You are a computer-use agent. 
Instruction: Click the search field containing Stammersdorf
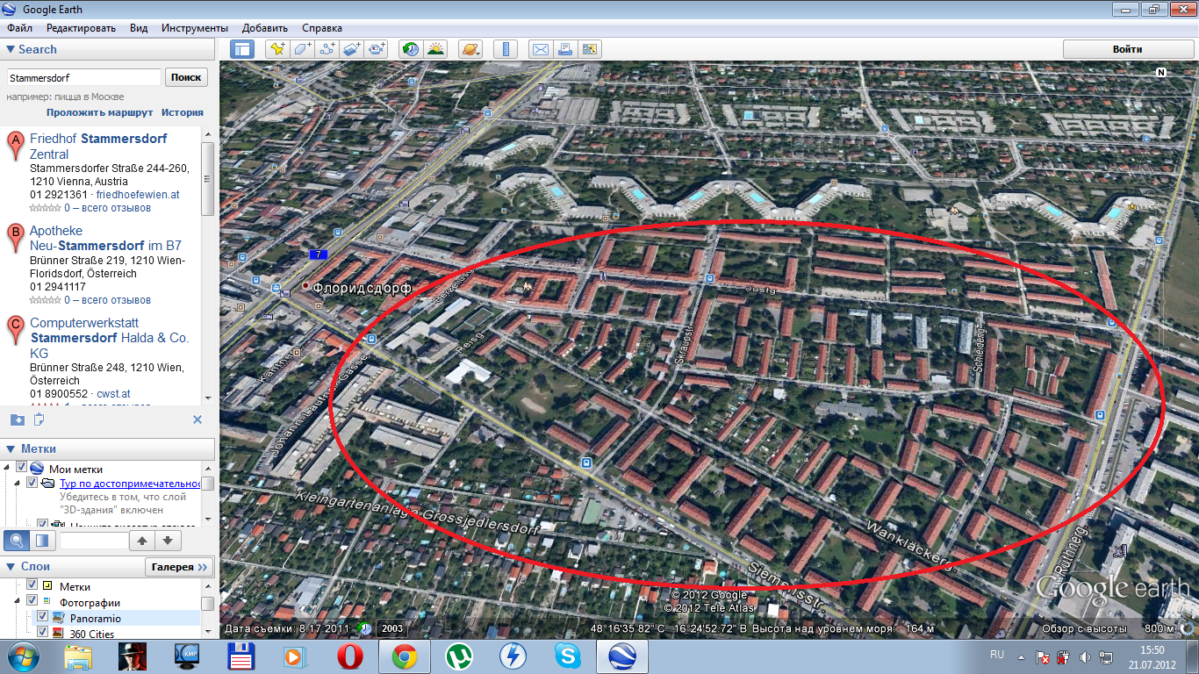point(84,77)
